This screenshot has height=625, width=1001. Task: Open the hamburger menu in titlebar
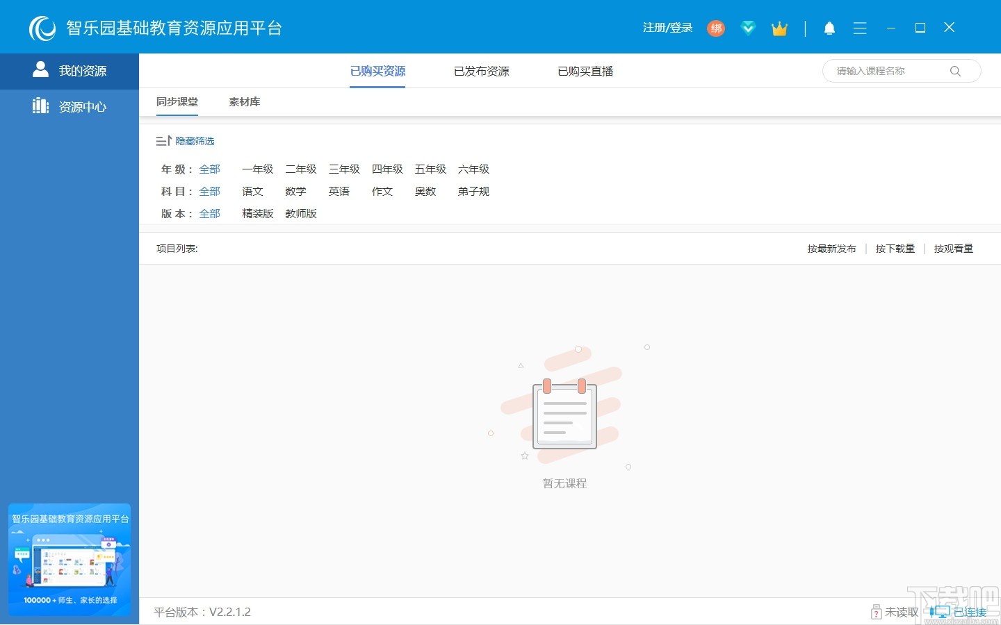coord(860,28)
